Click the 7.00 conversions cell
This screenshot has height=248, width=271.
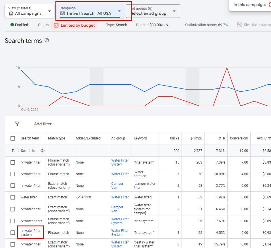point(245,162)
